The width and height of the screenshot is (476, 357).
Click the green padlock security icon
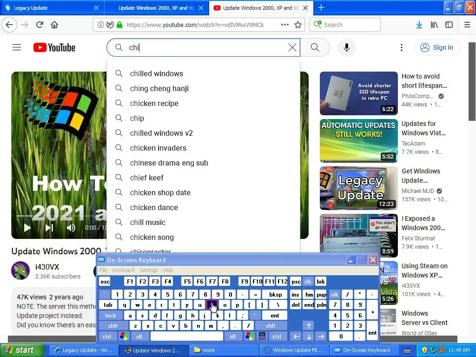point(119,25)
